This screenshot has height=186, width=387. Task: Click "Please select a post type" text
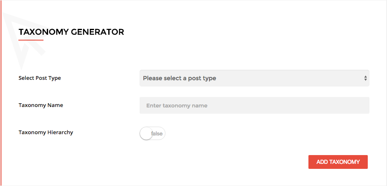coord(179,78)
